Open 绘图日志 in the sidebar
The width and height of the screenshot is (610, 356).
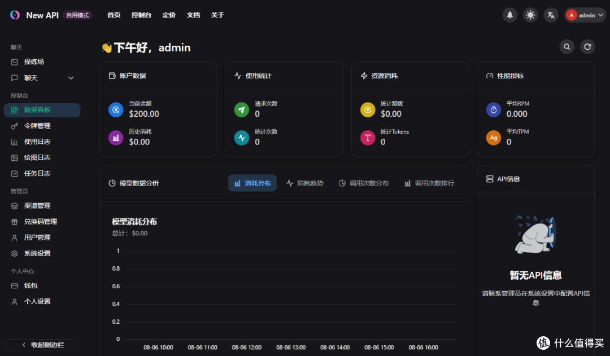pos(42,158)
